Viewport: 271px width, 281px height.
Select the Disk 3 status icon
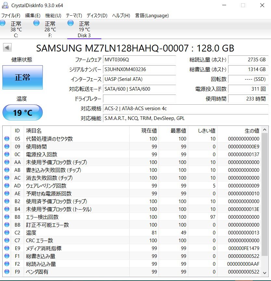(x=71, y=23)
